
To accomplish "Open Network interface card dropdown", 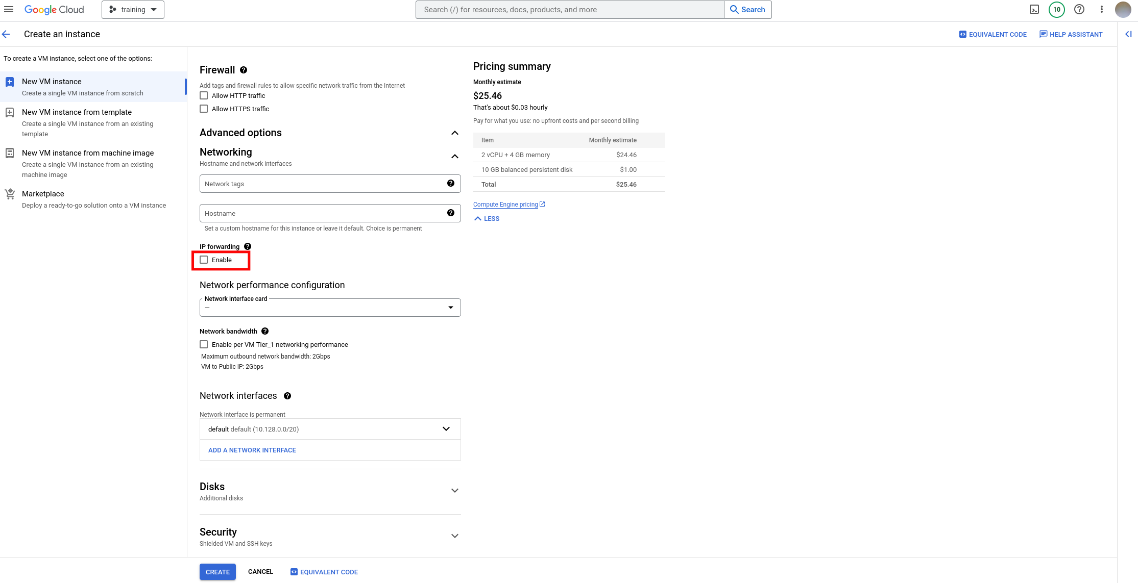I will [330, 308].
